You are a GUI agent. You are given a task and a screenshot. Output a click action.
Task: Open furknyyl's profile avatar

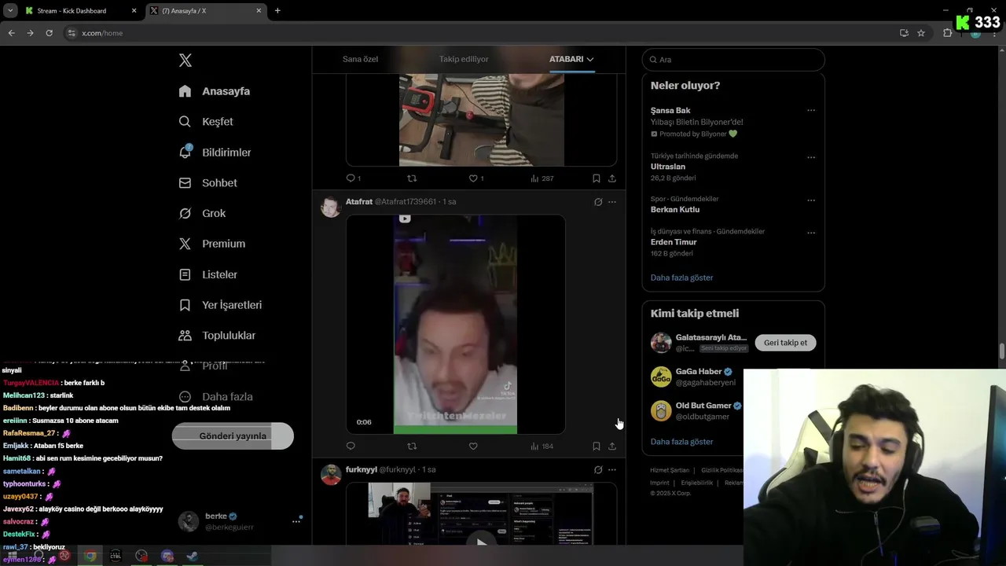click(x=331, y=475)
